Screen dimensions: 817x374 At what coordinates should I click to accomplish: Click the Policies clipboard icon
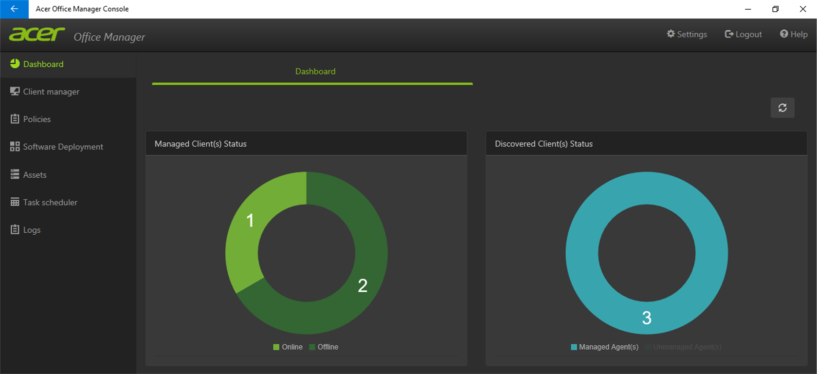(15, 119)
